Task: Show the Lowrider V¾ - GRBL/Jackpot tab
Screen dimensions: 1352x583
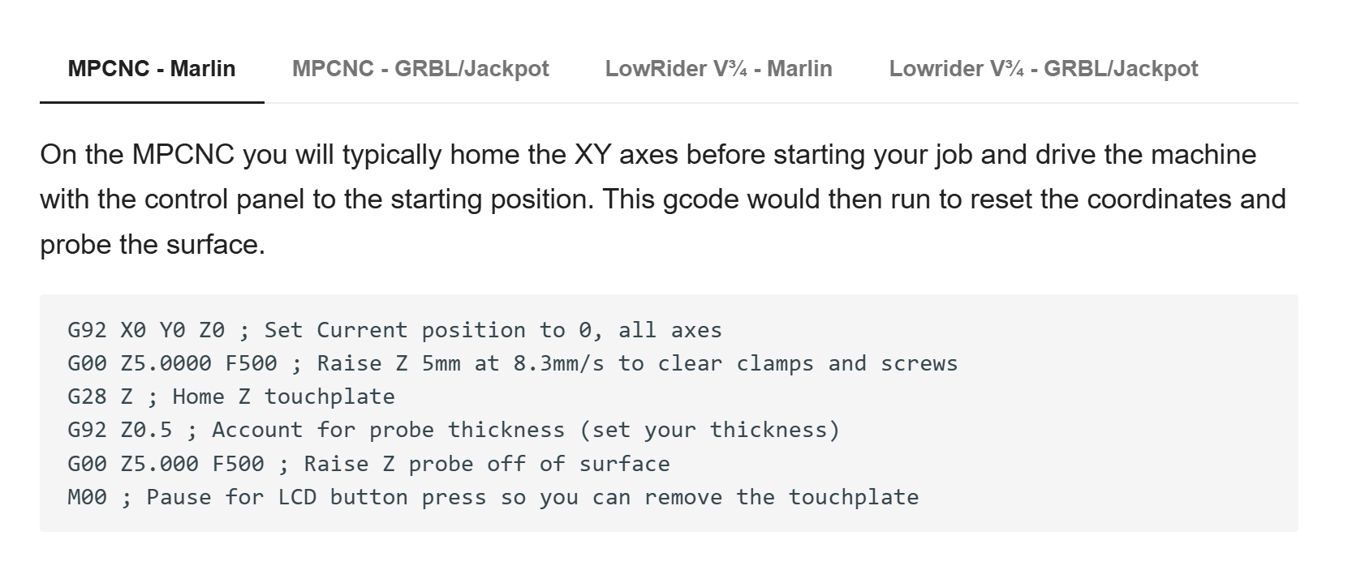Action: click(1043, 69)
